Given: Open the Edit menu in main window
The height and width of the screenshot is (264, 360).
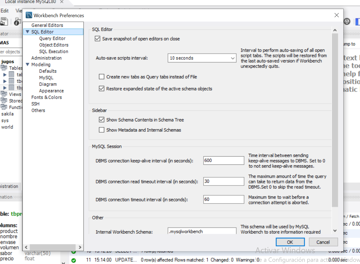Looking at the screenshot, I should [x=4, y=11].
